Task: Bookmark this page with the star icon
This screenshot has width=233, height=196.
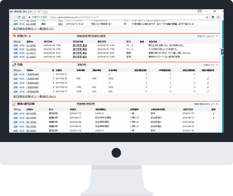Action: coord(207,17)
